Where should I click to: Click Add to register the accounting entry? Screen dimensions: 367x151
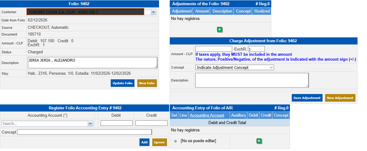coord(144,142)
